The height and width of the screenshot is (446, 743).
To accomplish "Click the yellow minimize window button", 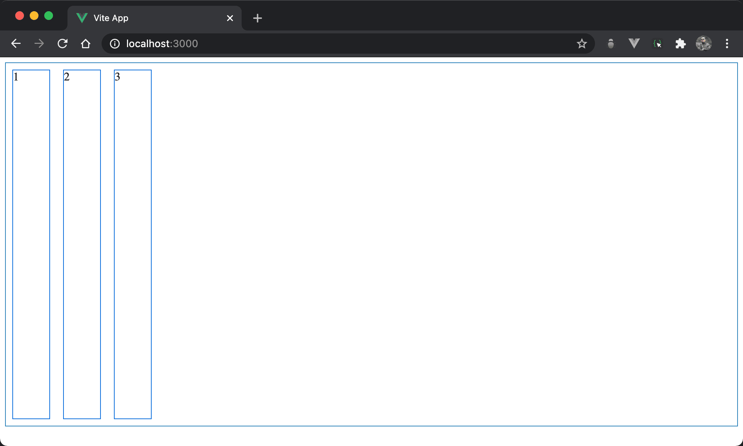I will 34,16.
